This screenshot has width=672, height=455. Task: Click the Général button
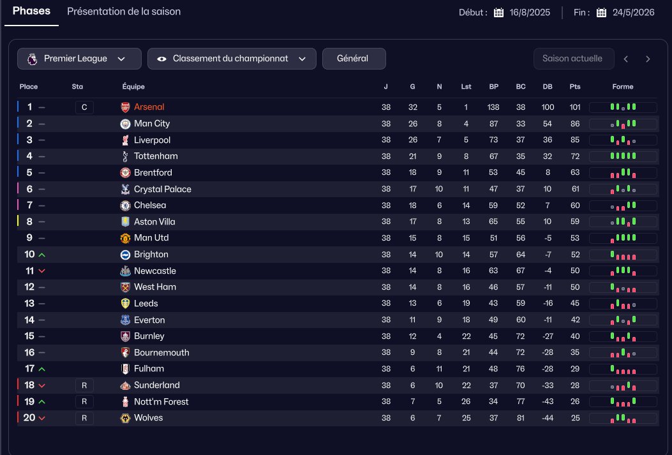[354, 59]
